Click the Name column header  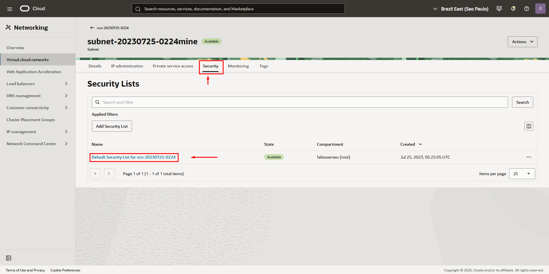[97, 144]
